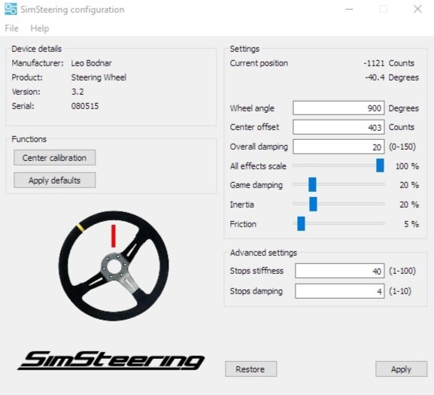Click the Center offset input field
Screen dimensions: 434x395
coord(338,127)
